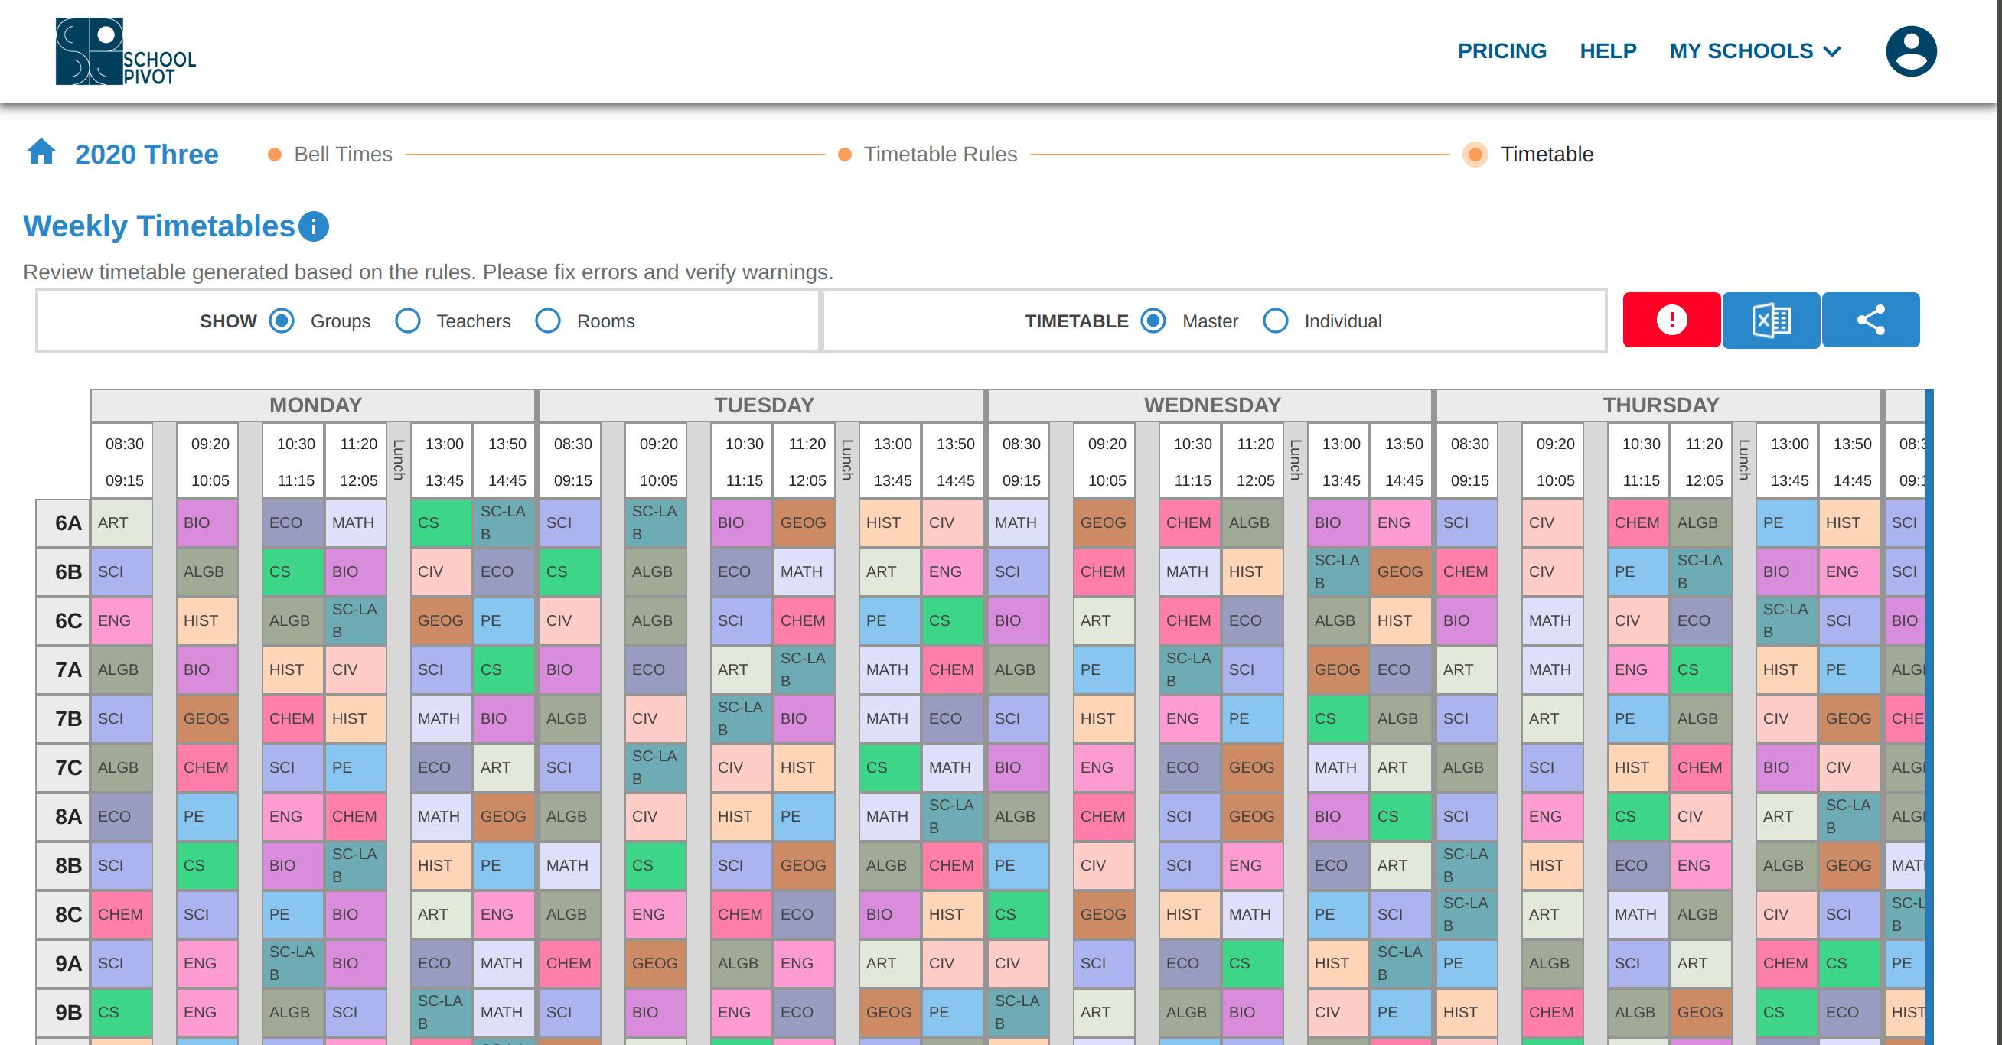2002x1045 pixels.
Task: Go to the Timetable step
Action: pos(1529,155)
